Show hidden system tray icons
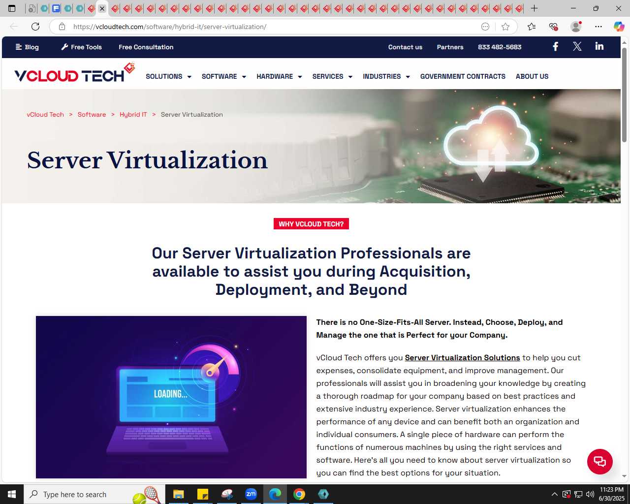Image resolution: width=630 pixels, height=504 pixels. [555, 494]
